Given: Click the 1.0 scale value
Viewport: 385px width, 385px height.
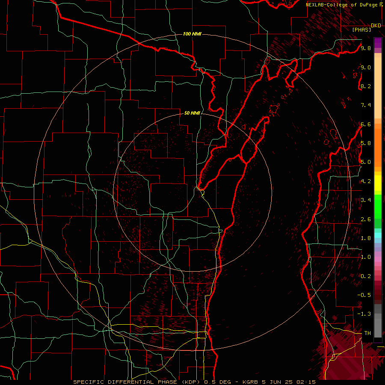Looking at the screenshot, I should coord(366,257).
